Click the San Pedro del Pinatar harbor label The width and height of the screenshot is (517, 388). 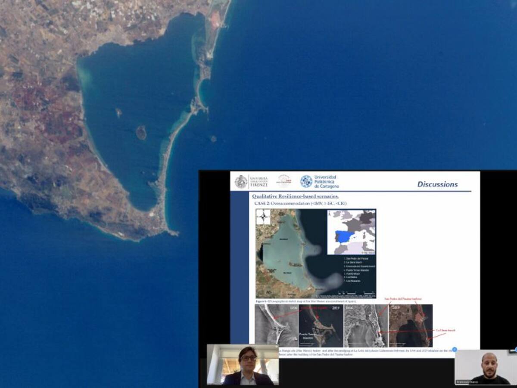[x=402, y=299]
